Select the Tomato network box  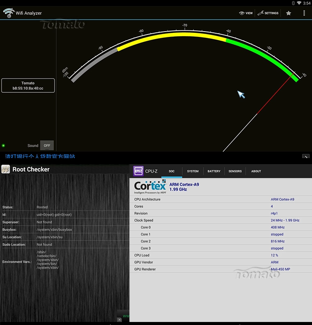28,85
